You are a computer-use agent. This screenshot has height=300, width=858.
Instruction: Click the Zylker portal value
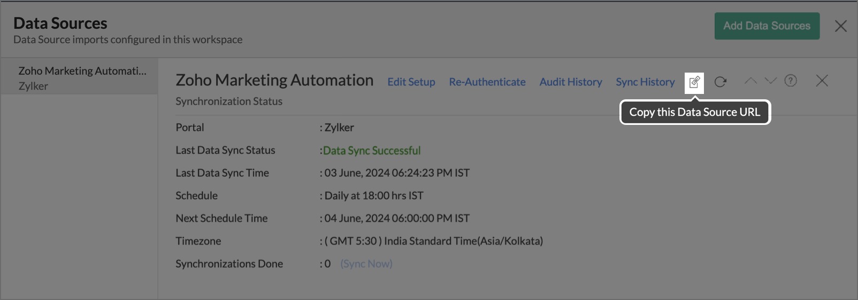339,128
